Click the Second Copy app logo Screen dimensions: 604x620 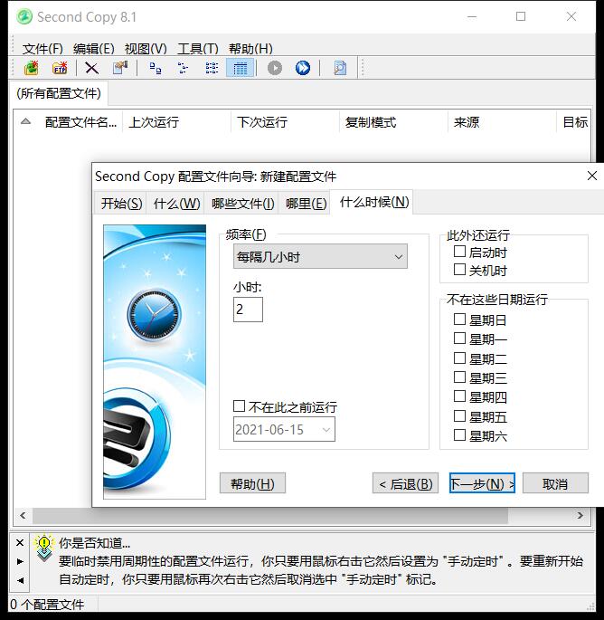[24, 16]
